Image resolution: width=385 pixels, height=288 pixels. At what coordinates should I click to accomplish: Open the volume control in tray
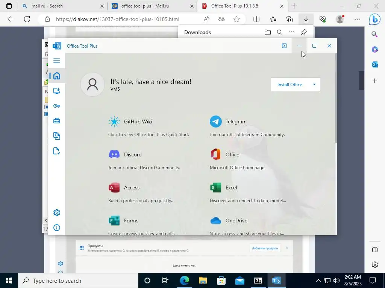point(336,280)
